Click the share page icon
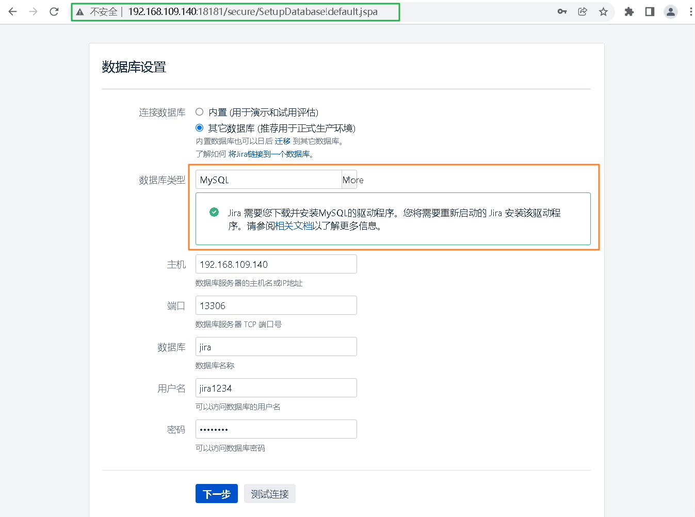 [x=583, y=11]
